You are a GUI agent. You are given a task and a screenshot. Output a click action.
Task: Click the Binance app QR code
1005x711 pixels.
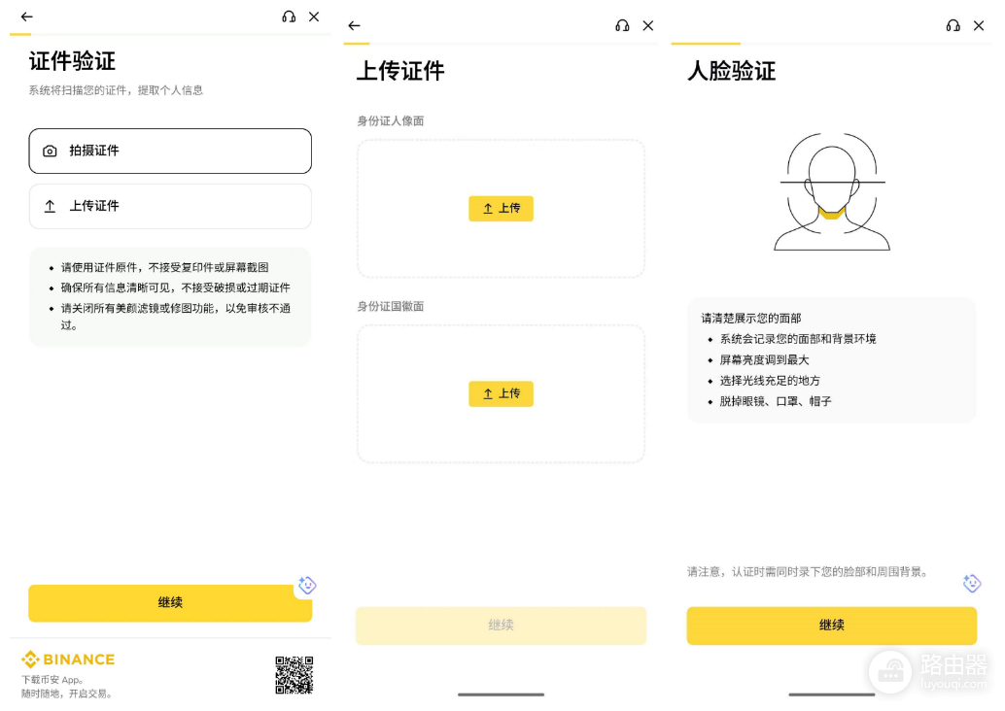[295, 675]
